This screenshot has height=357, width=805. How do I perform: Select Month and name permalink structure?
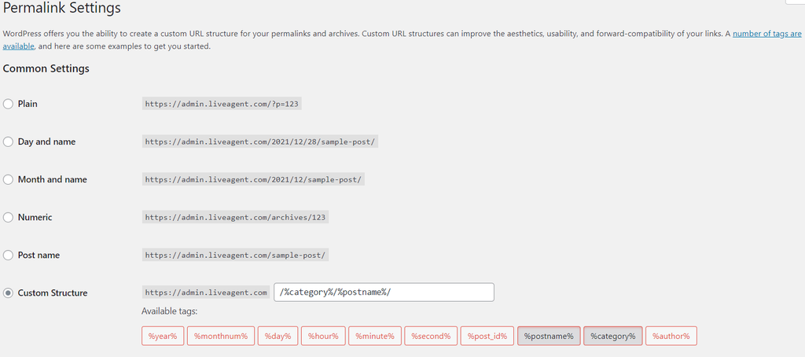point(9,179)
